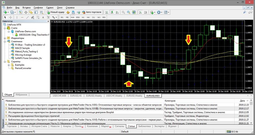Select the horizontal line drawing tool
The height and width of the screenshot is (135, 255).
pyautogui.click(x=22, y=17)
